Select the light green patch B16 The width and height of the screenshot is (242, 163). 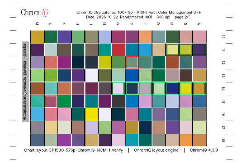coord(186,114)
